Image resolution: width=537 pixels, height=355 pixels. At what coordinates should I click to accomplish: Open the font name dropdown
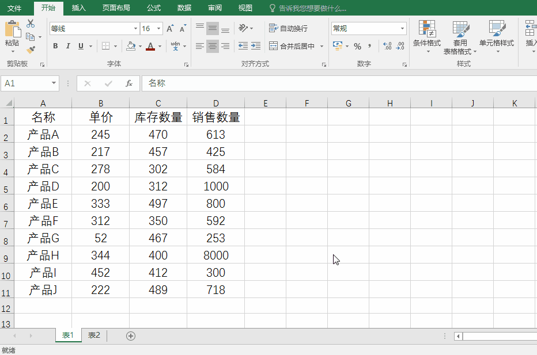pos(135,28)
